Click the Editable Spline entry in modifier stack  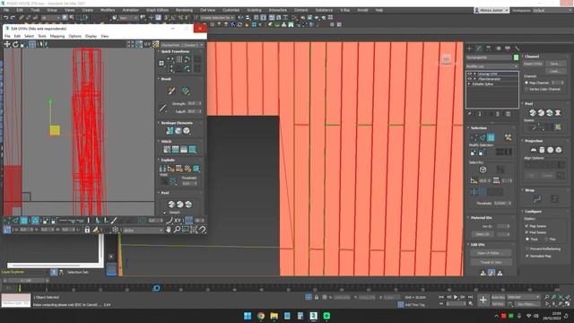click(x=483, y=84)
